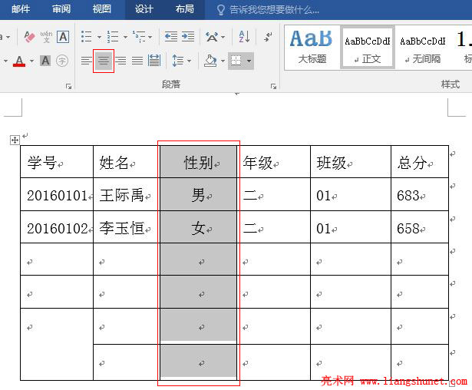Expand the line spacing dropdown
The width and height of the screenshot is (472, 390).
[x=190, y=61]
